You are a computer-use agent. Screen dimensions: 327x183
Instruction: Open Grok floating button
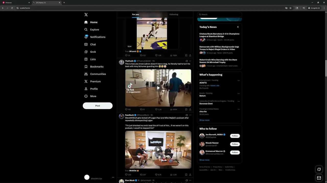[319, 169]
